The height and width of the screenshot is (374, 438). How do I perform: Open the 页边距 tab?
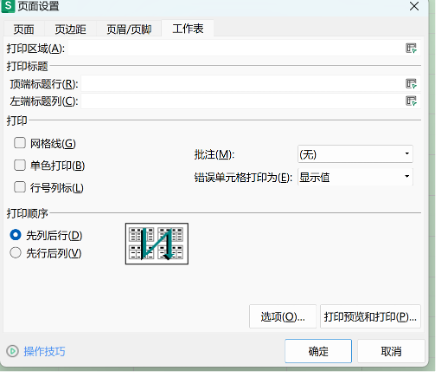point(70,29)
